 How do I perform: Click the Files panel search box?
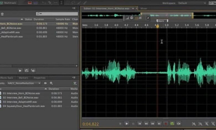pyautogui.click(x=57, y=14)
